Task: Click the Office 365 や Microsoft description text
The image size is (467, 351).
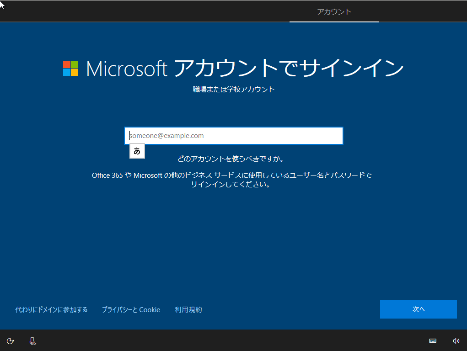Action: [232, 180]
